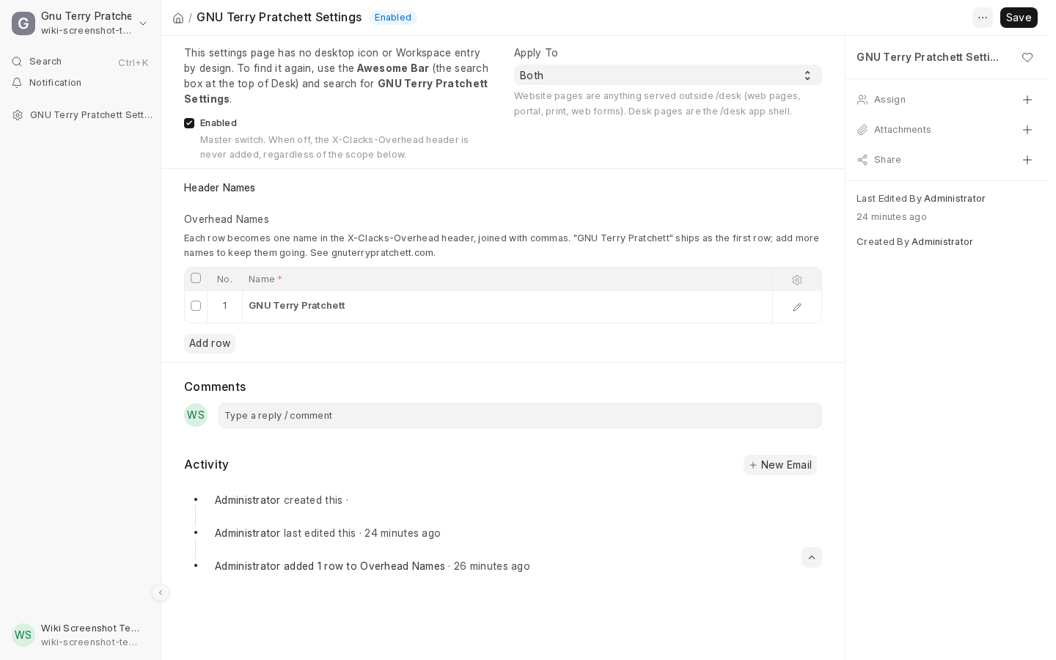This screenshot has height=660, width=1056.
Task: Tick the checkbox for row 1 GNU Terry Pratchett
Action: point(196,306)
